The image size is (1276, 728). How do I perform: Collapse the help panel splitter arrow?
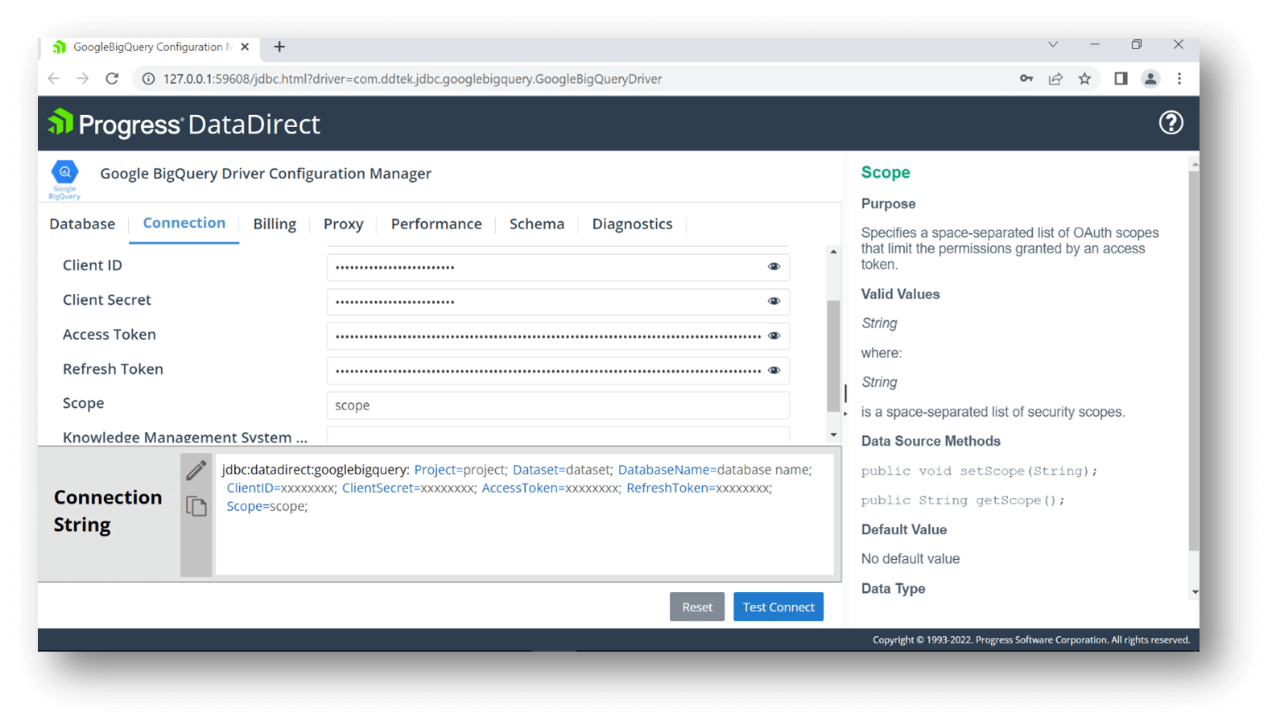845,413
